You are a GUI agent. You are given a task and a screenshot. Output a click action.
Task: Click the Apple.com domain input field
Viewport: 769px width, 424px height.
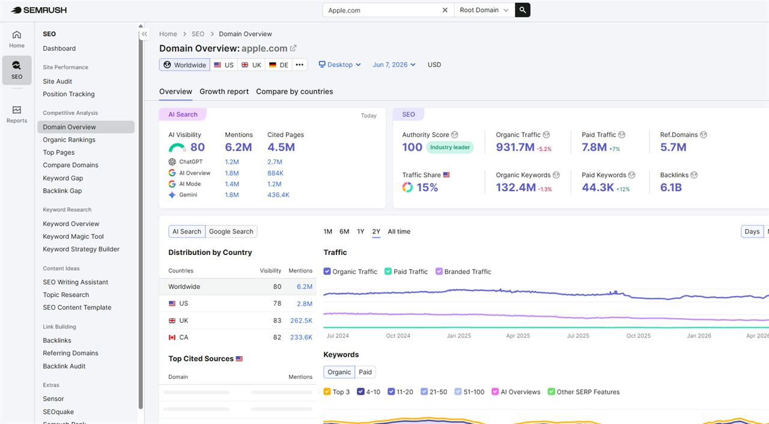coord(383,10)
